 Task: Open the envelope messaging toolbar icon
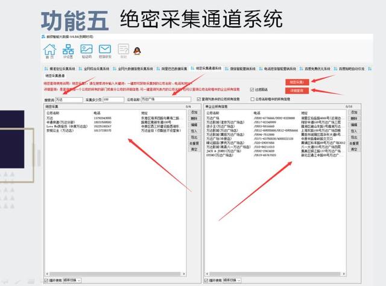click(x=105, y=50)
